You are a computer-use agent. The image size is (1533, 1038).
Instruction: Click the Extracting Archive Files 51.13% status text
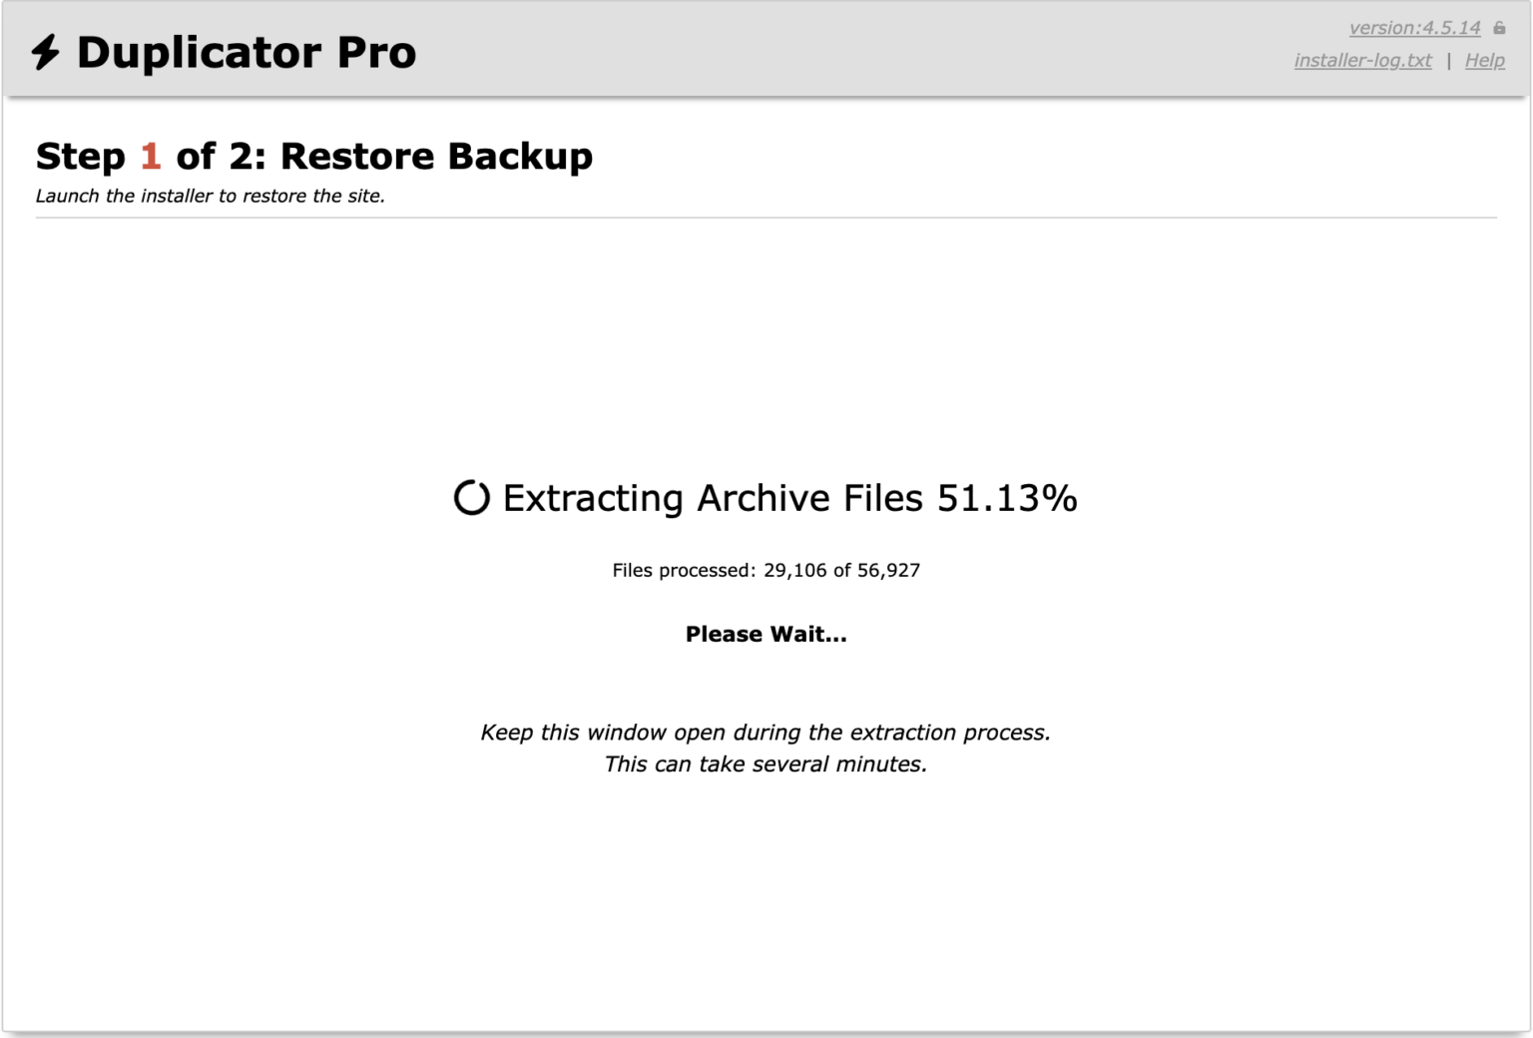pyautogui.click(x=788, y=497)
